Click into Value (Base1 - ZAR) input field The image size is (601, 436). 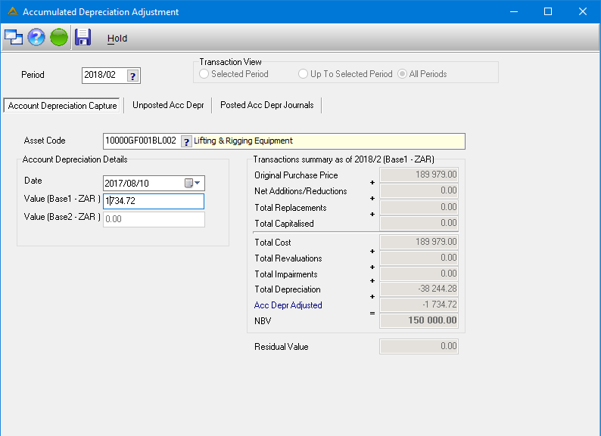click(154, 201)
